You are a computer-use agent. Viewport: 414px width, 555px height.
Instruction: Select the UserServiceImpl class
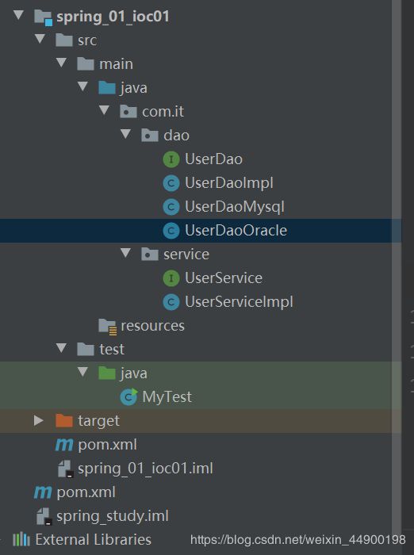tap(239, 302)
